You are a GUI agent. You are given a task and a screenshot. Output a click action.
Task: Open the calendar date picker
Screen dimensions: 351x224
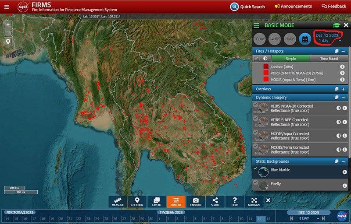click(x=305, y=39)
